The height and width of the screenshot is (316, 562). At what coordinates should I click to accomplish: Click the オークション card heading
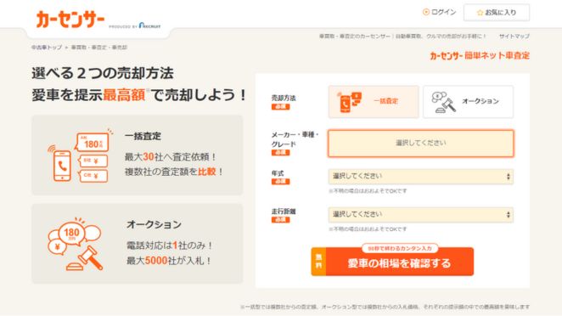pos(155,224)
